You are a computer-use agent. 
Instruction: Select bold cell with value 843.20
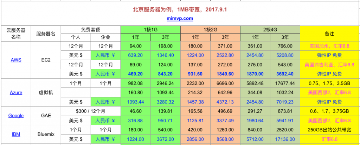(x=166, y=74)
